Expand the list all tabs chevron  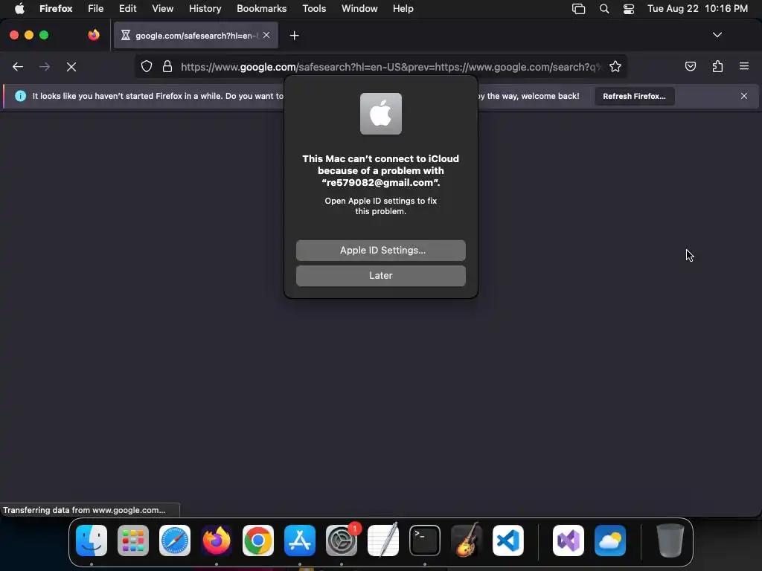pos(717,35)
